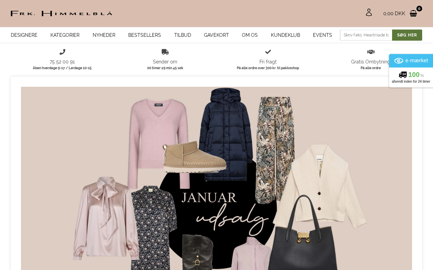The image size is (433, 270).
Task: Expand the DESIGNERE menu
Action: click(24, 35)
